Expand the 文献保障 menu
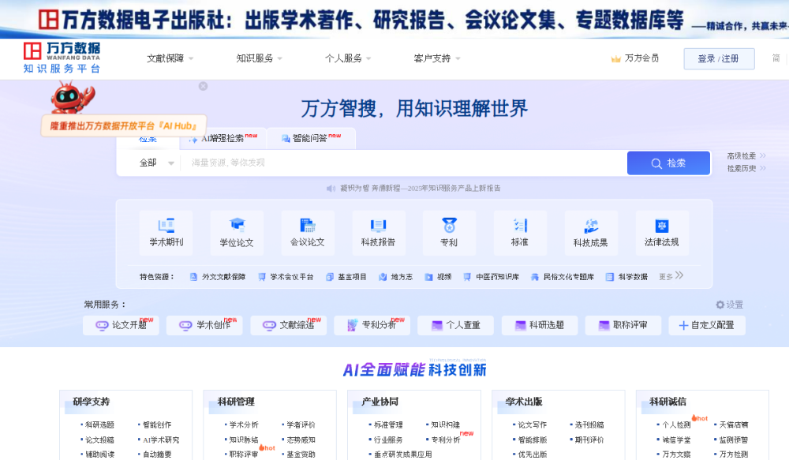789x460 pixels. click(x=170, y=58)
